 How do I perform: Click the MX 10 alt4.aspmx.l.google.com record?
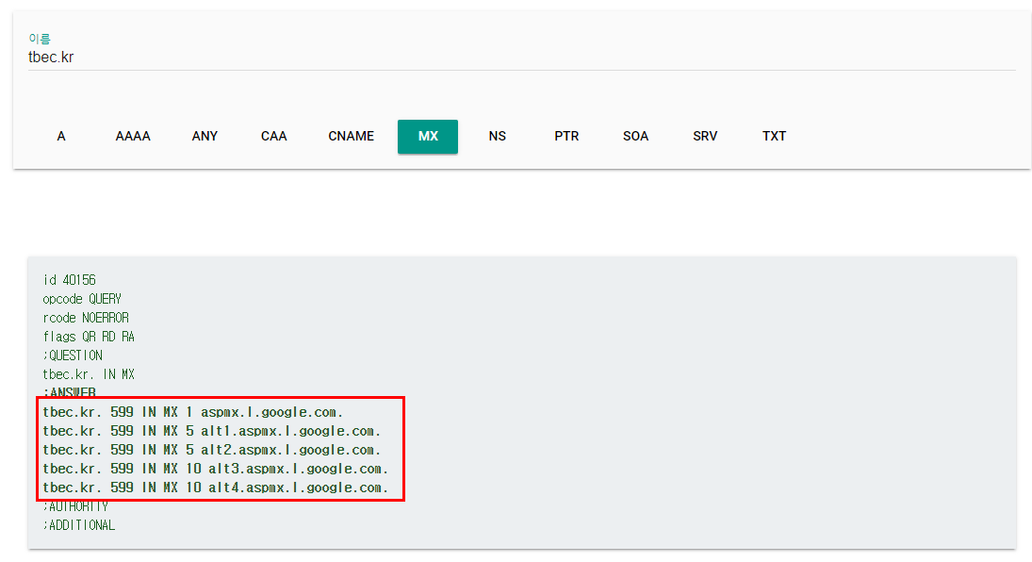pos(216,488)
